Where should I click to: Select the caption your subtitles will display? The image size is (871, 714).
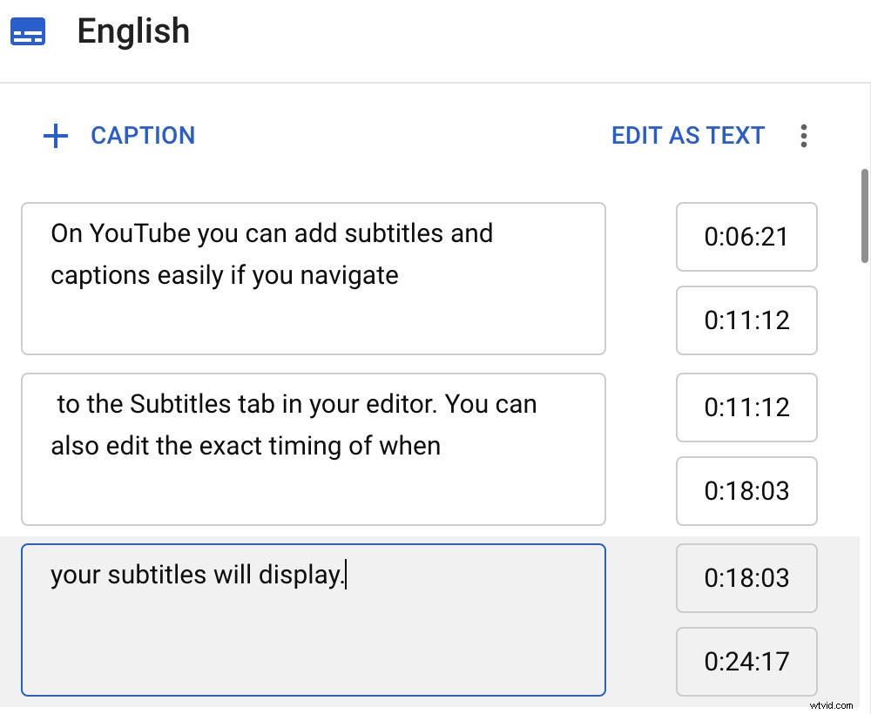point(314,618)
